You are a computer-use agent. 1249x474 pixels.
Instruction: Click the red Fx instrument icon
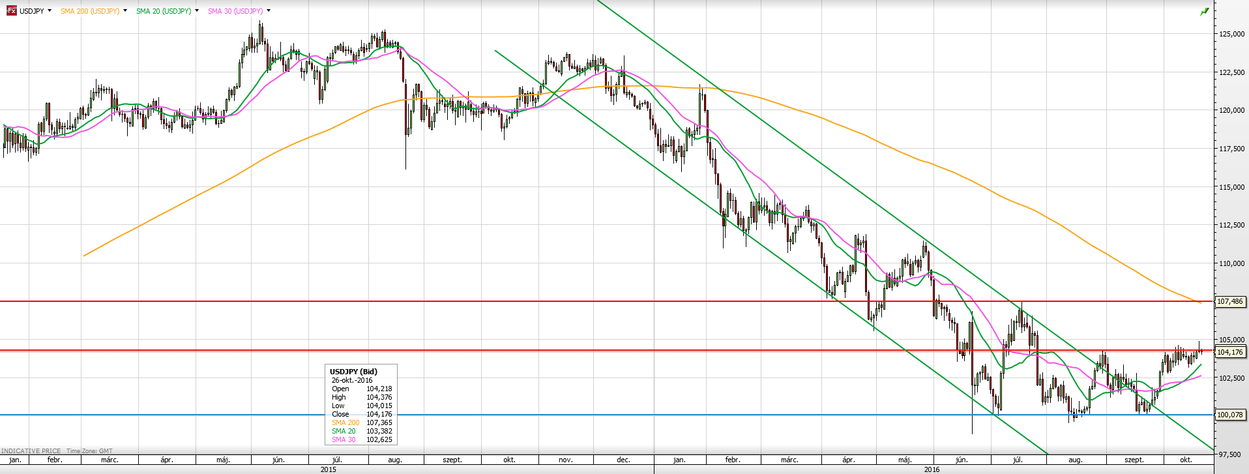point(11,10)
